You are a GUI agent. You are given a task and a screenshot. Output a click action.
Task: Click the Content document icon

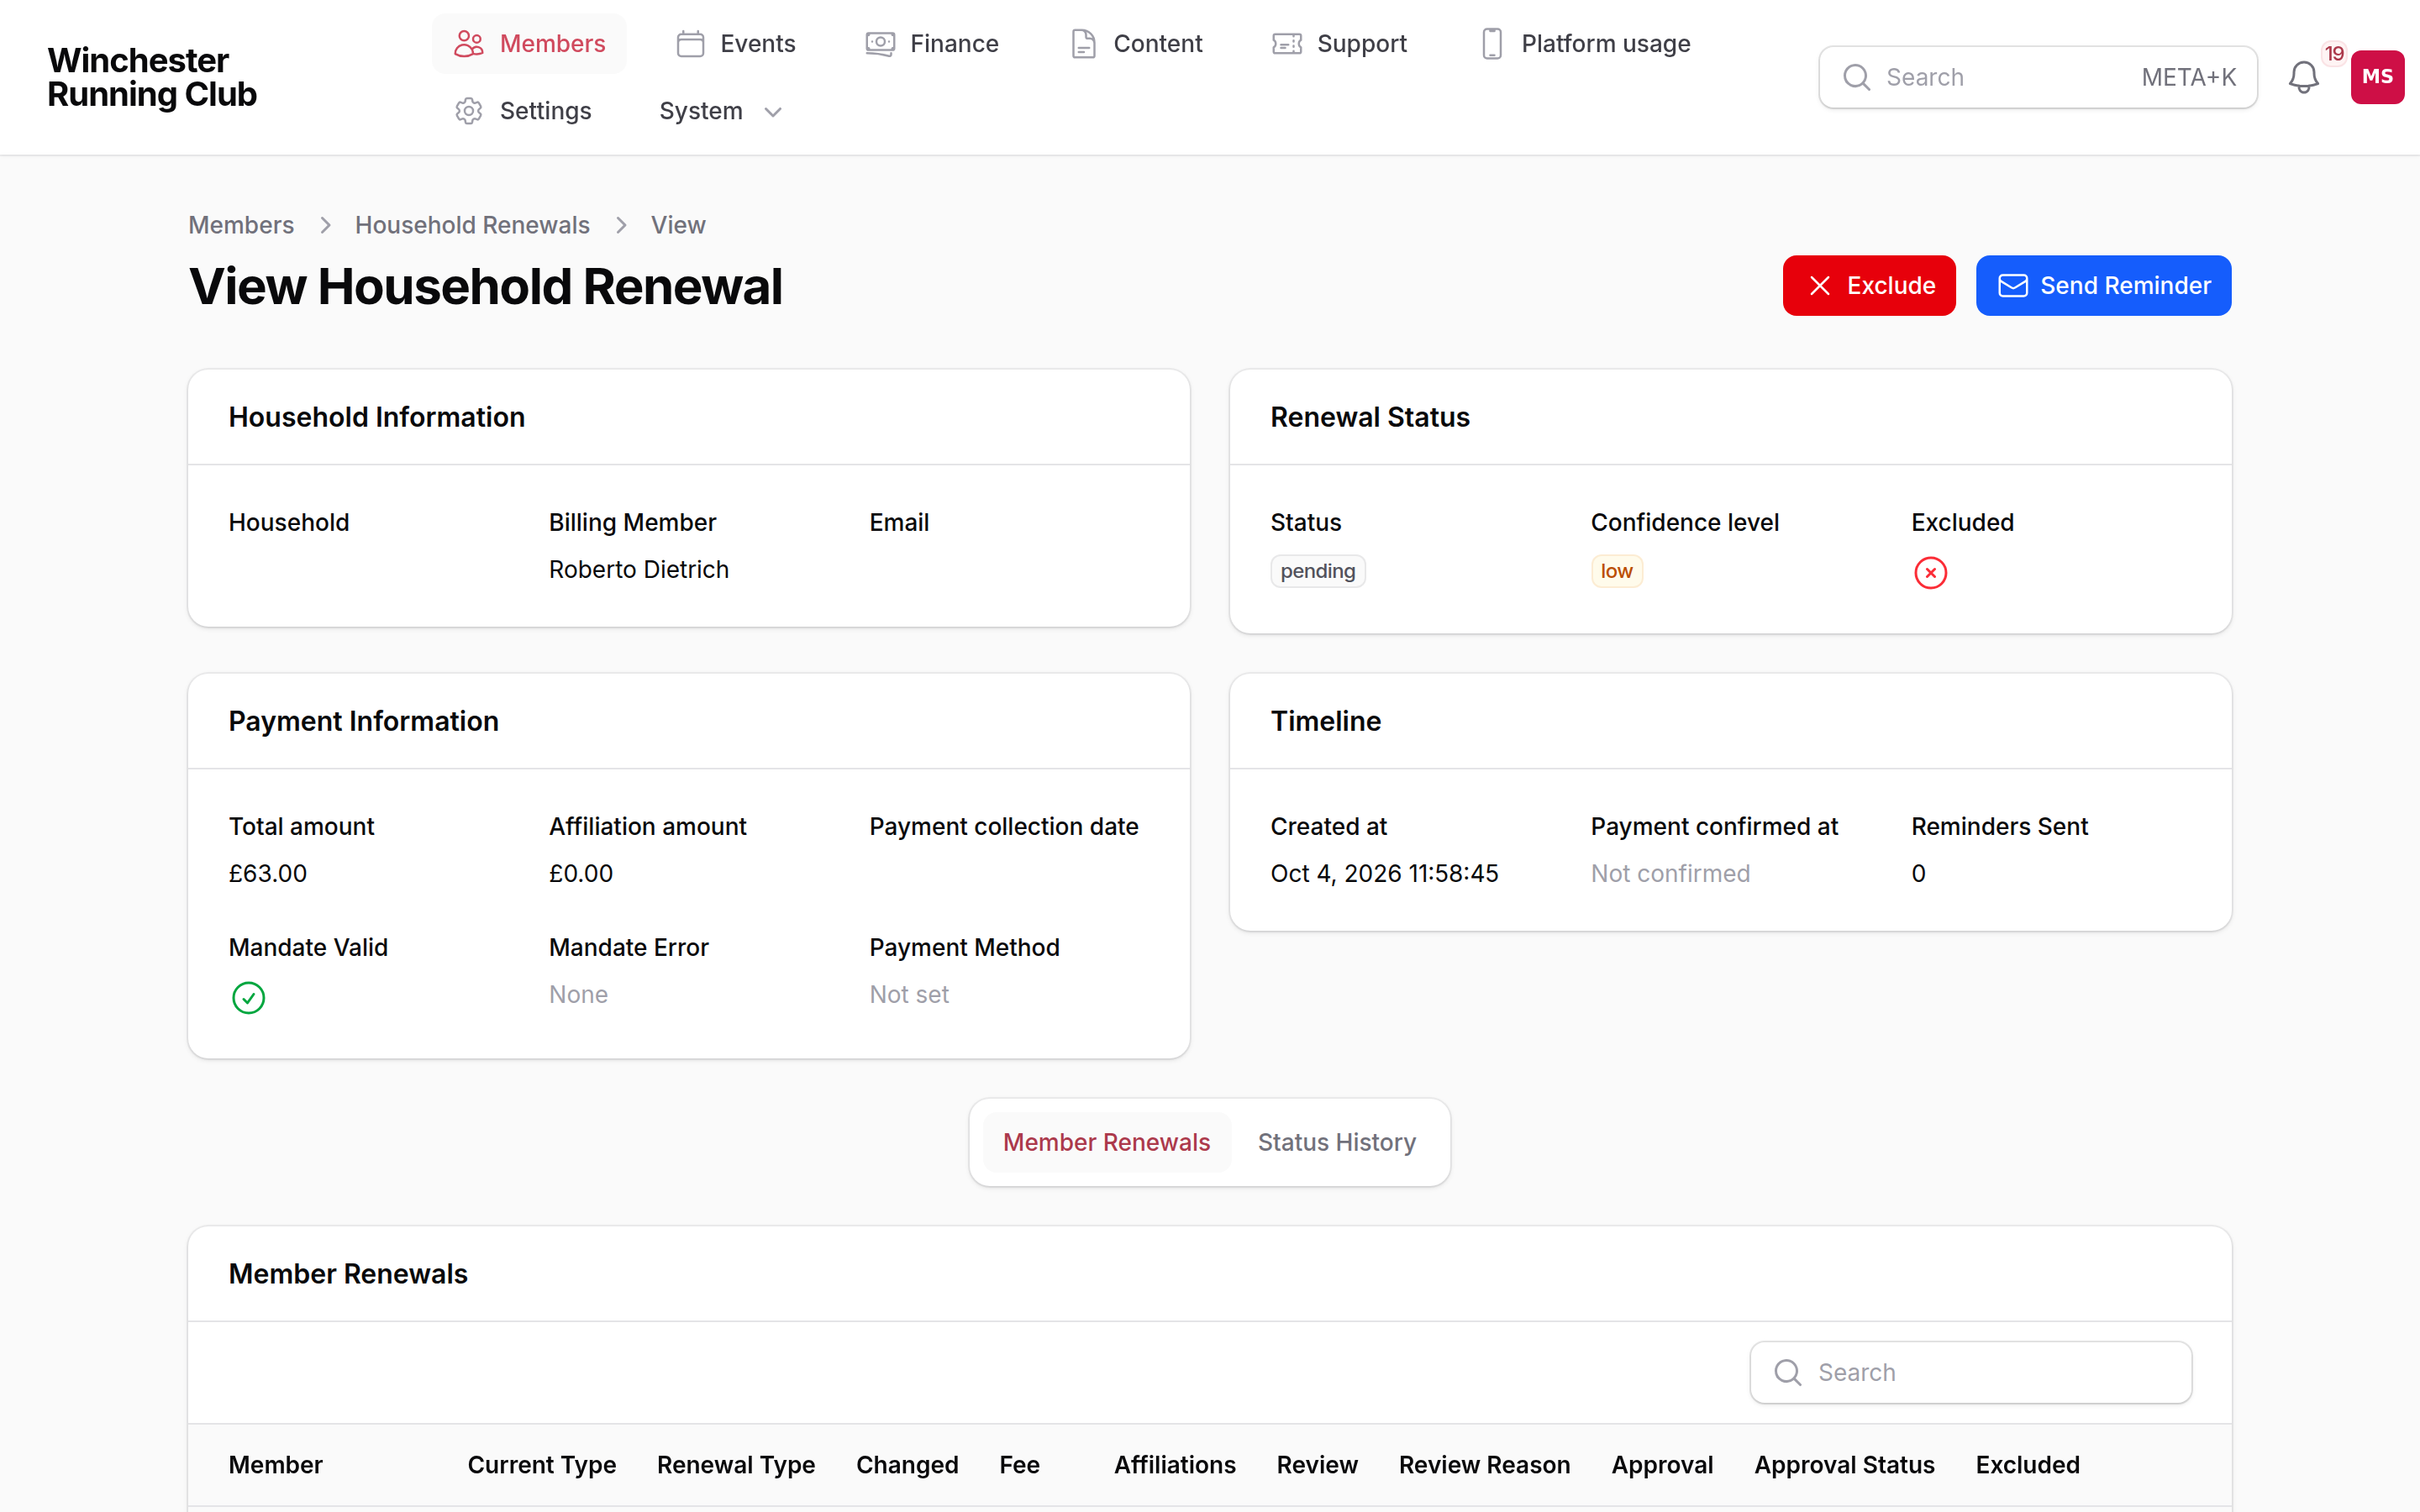point(1083,44)
